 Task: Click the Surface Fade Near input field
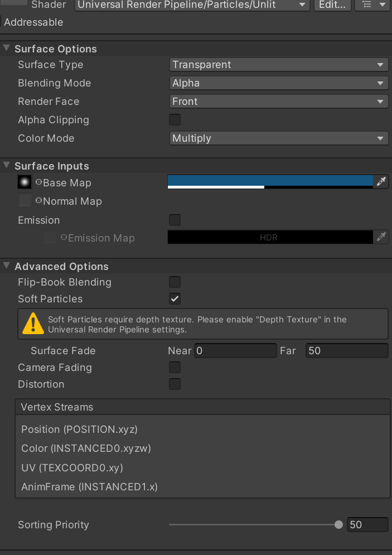(234, 350)
